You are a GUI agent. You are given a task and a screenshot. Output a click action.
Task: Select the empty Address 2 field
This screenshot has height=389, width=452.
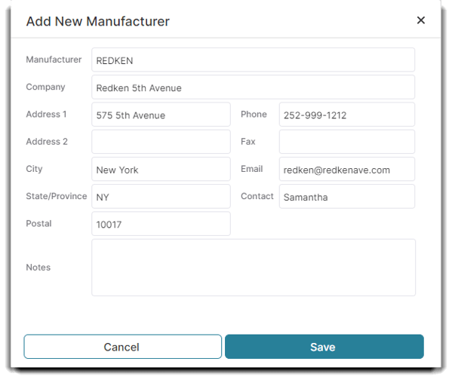point(161,142)
